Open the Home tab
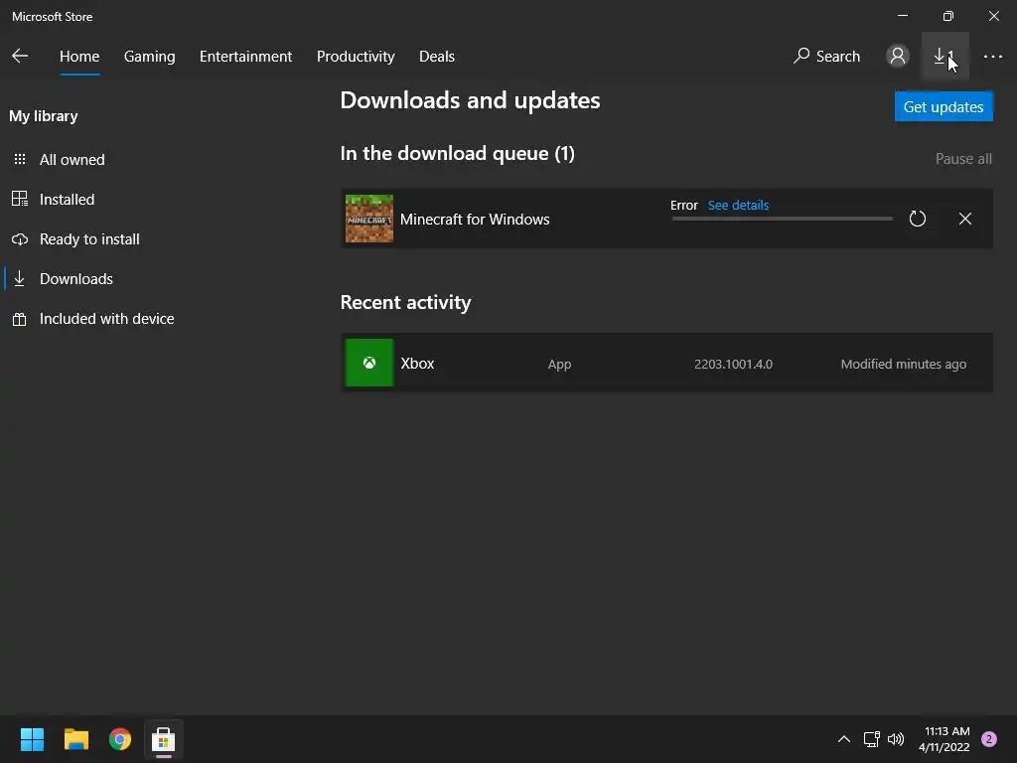The width and height of the screenshot is (1017, 763). (x=79, y=57)
